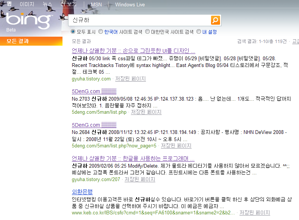The height and width of the screenshot is (220, 299).
Task: Switch to the 웹 tab
Action: (9, 4)
